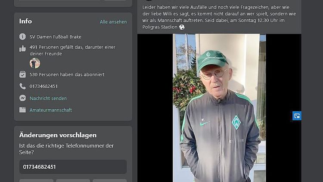Image resolution: width=323 pixels, height=182 pixels.
Task: Click the 491 Personen gefällt das text
Action: (x=72, y=50)
